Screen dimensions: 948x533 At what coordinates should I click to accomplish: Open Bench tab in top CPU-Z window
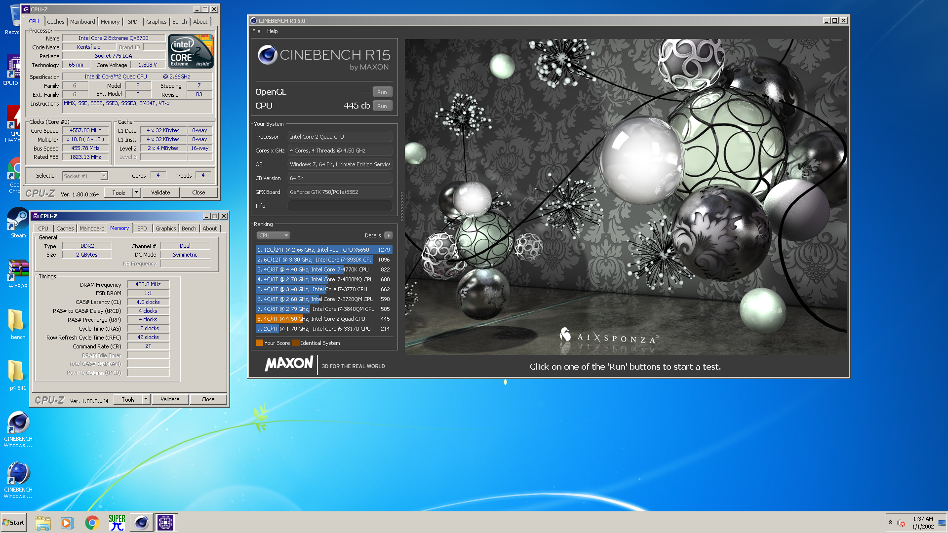pos(180,22)
